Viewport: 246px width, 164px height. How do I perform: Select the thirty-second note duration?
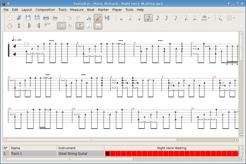(167, 18)
